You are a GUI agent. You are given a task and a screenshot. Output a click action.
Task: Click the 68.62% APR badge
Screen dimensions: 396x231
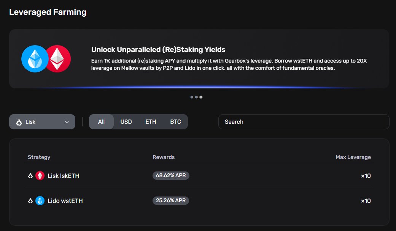171,175
